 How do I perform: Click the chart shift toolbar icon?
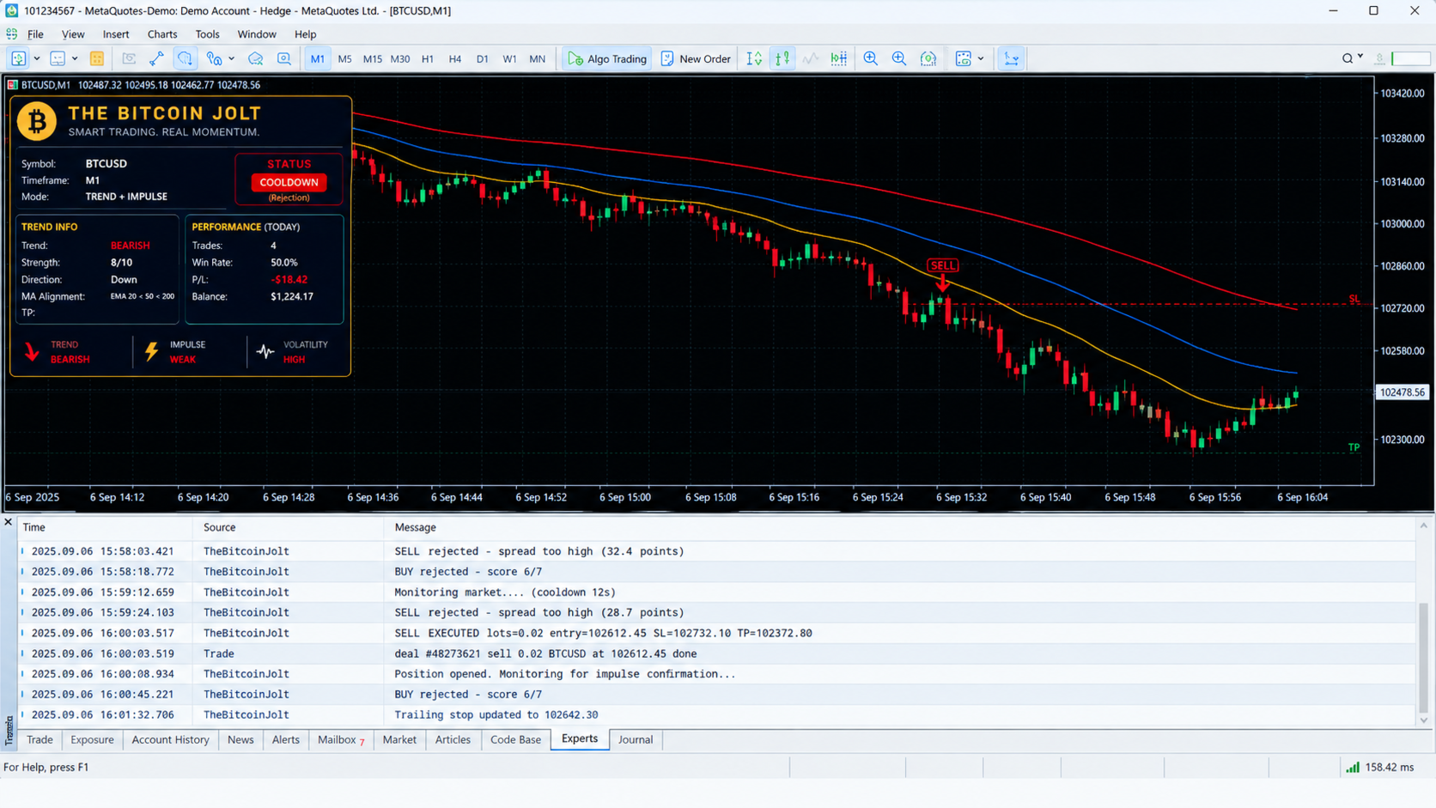[1012, 58]
